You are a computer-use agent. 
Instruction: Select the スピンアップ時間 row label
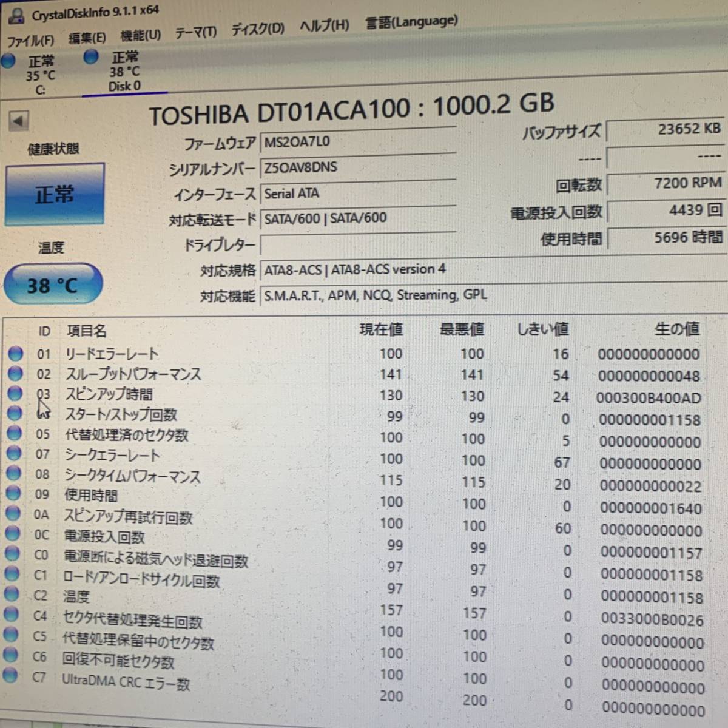tap(109, 394)
